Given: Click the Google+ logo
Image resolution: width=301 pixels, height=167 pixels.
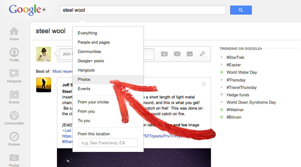Looking at the screenshot, I should click(x=27, y=10).
